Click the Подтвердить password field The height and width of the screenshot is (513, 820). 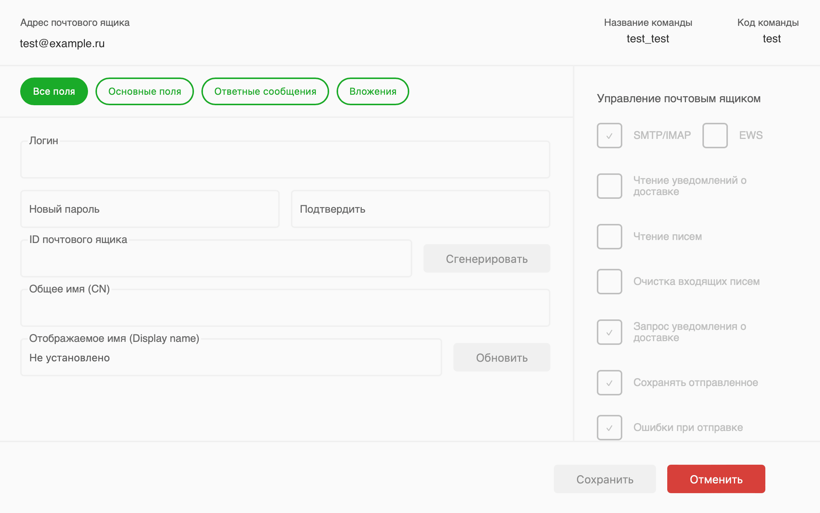click(x=420, y=209)
